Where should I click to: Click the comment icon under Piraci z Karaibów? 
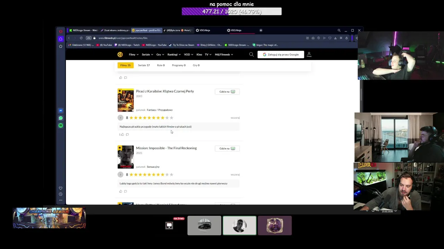(x=127, y=135)
